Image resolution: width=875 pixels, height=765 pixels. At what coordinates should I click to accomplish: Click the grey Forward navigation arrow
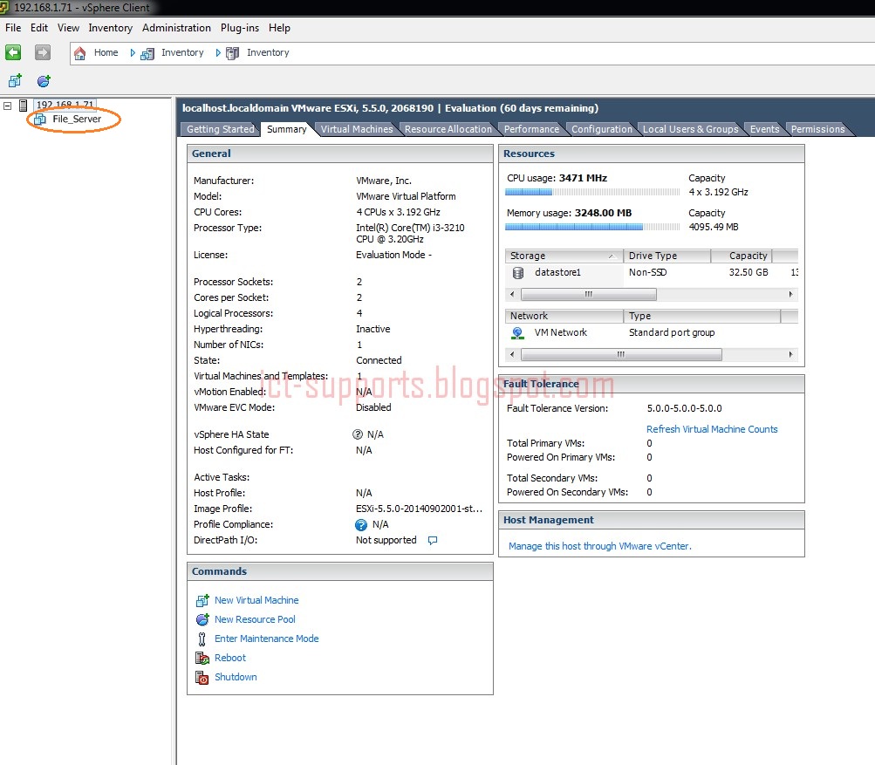pyautogui.click(x=43, y=52)
